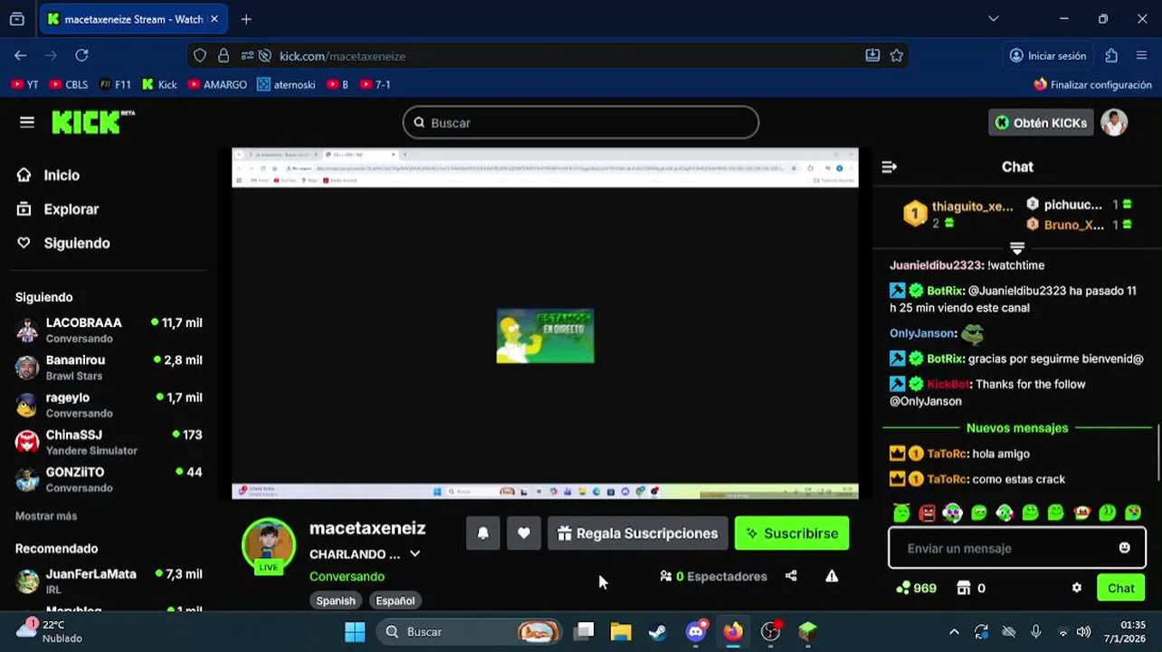Click the Español tag
This screenshot has height=652, width=1162.
[395, 600]
